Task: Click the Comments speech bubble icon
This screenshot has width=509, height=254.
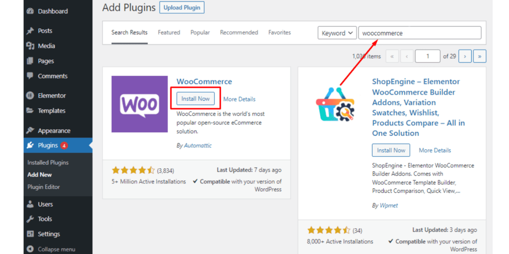Action: 30,76
